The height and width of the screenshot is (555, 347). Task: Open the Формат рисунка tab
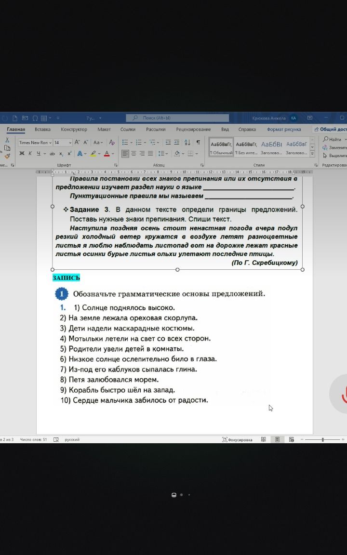(x=284, y=129)
